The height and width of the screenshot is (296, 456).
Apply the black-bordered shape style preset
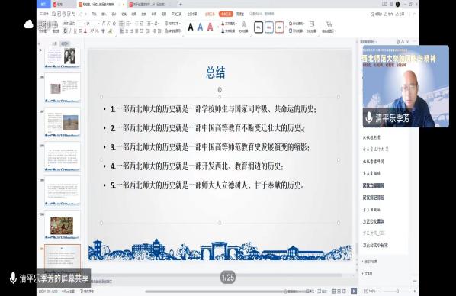pyautogui.click(x=259, y=27)
